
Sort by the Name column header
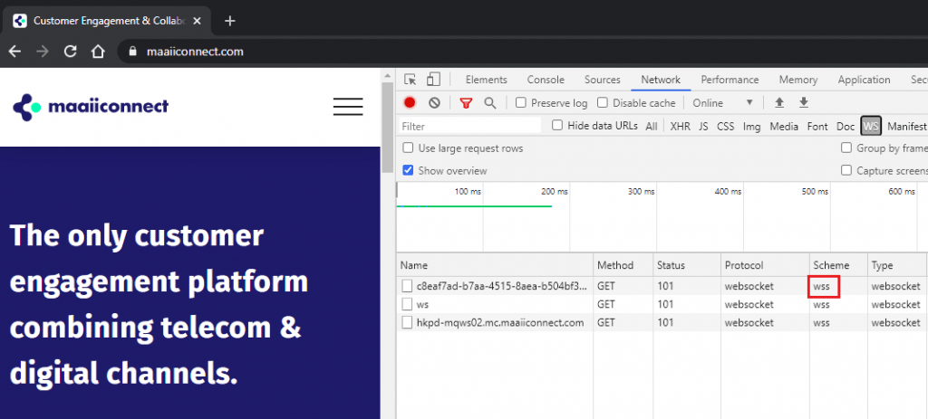495,265
